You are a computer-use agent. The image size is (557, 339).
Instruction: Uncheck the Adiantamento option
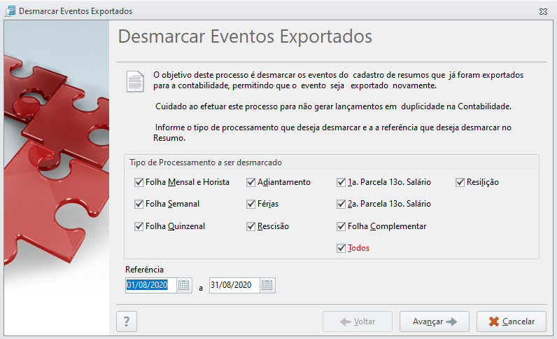click(251, 183)
